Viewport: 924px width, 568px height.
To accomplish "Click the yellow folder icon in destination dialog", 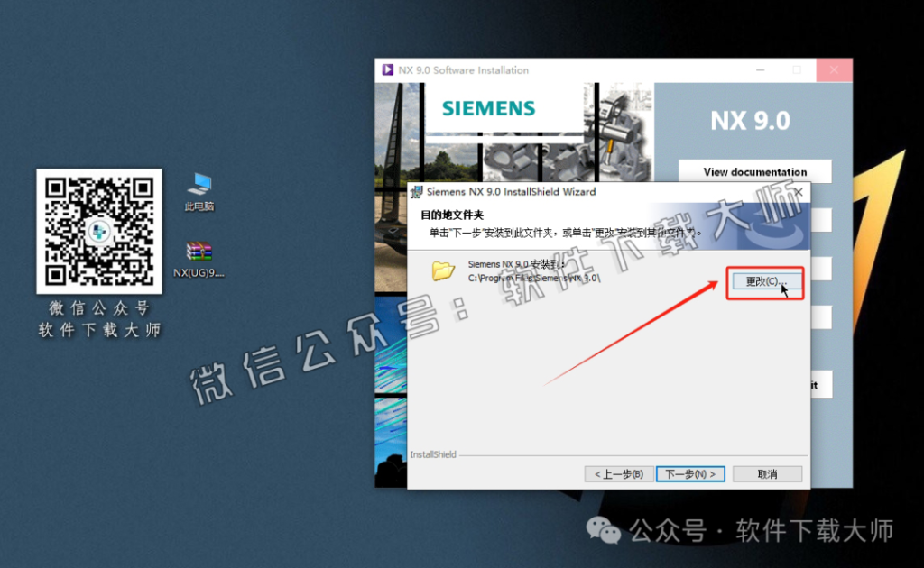I will (x=442, y=273).
